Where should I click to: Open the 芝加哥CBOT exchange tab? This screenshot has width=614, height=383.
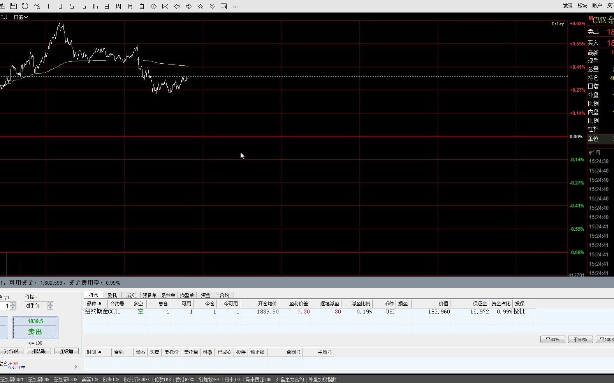click(12, 380)
